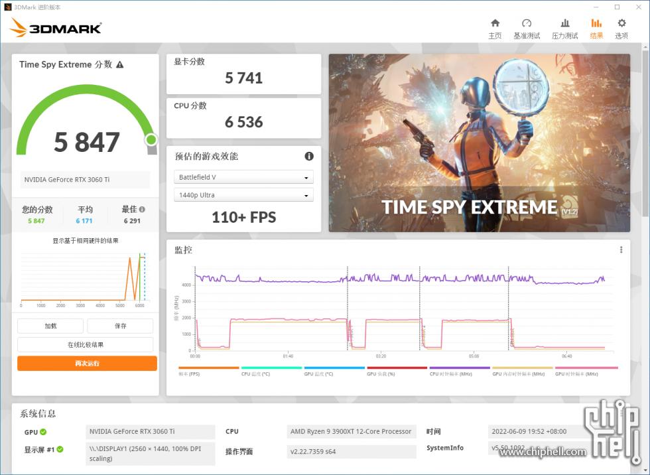Viewport: 650px width, 475px height.
Task: Click the 最佳 6 291 score
Action: point(132,221)
